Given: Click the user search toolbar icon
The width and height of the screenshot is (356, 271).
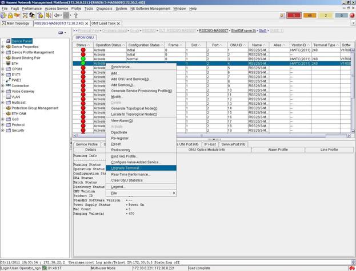Looking at the screenshot, I should point(32,15).
